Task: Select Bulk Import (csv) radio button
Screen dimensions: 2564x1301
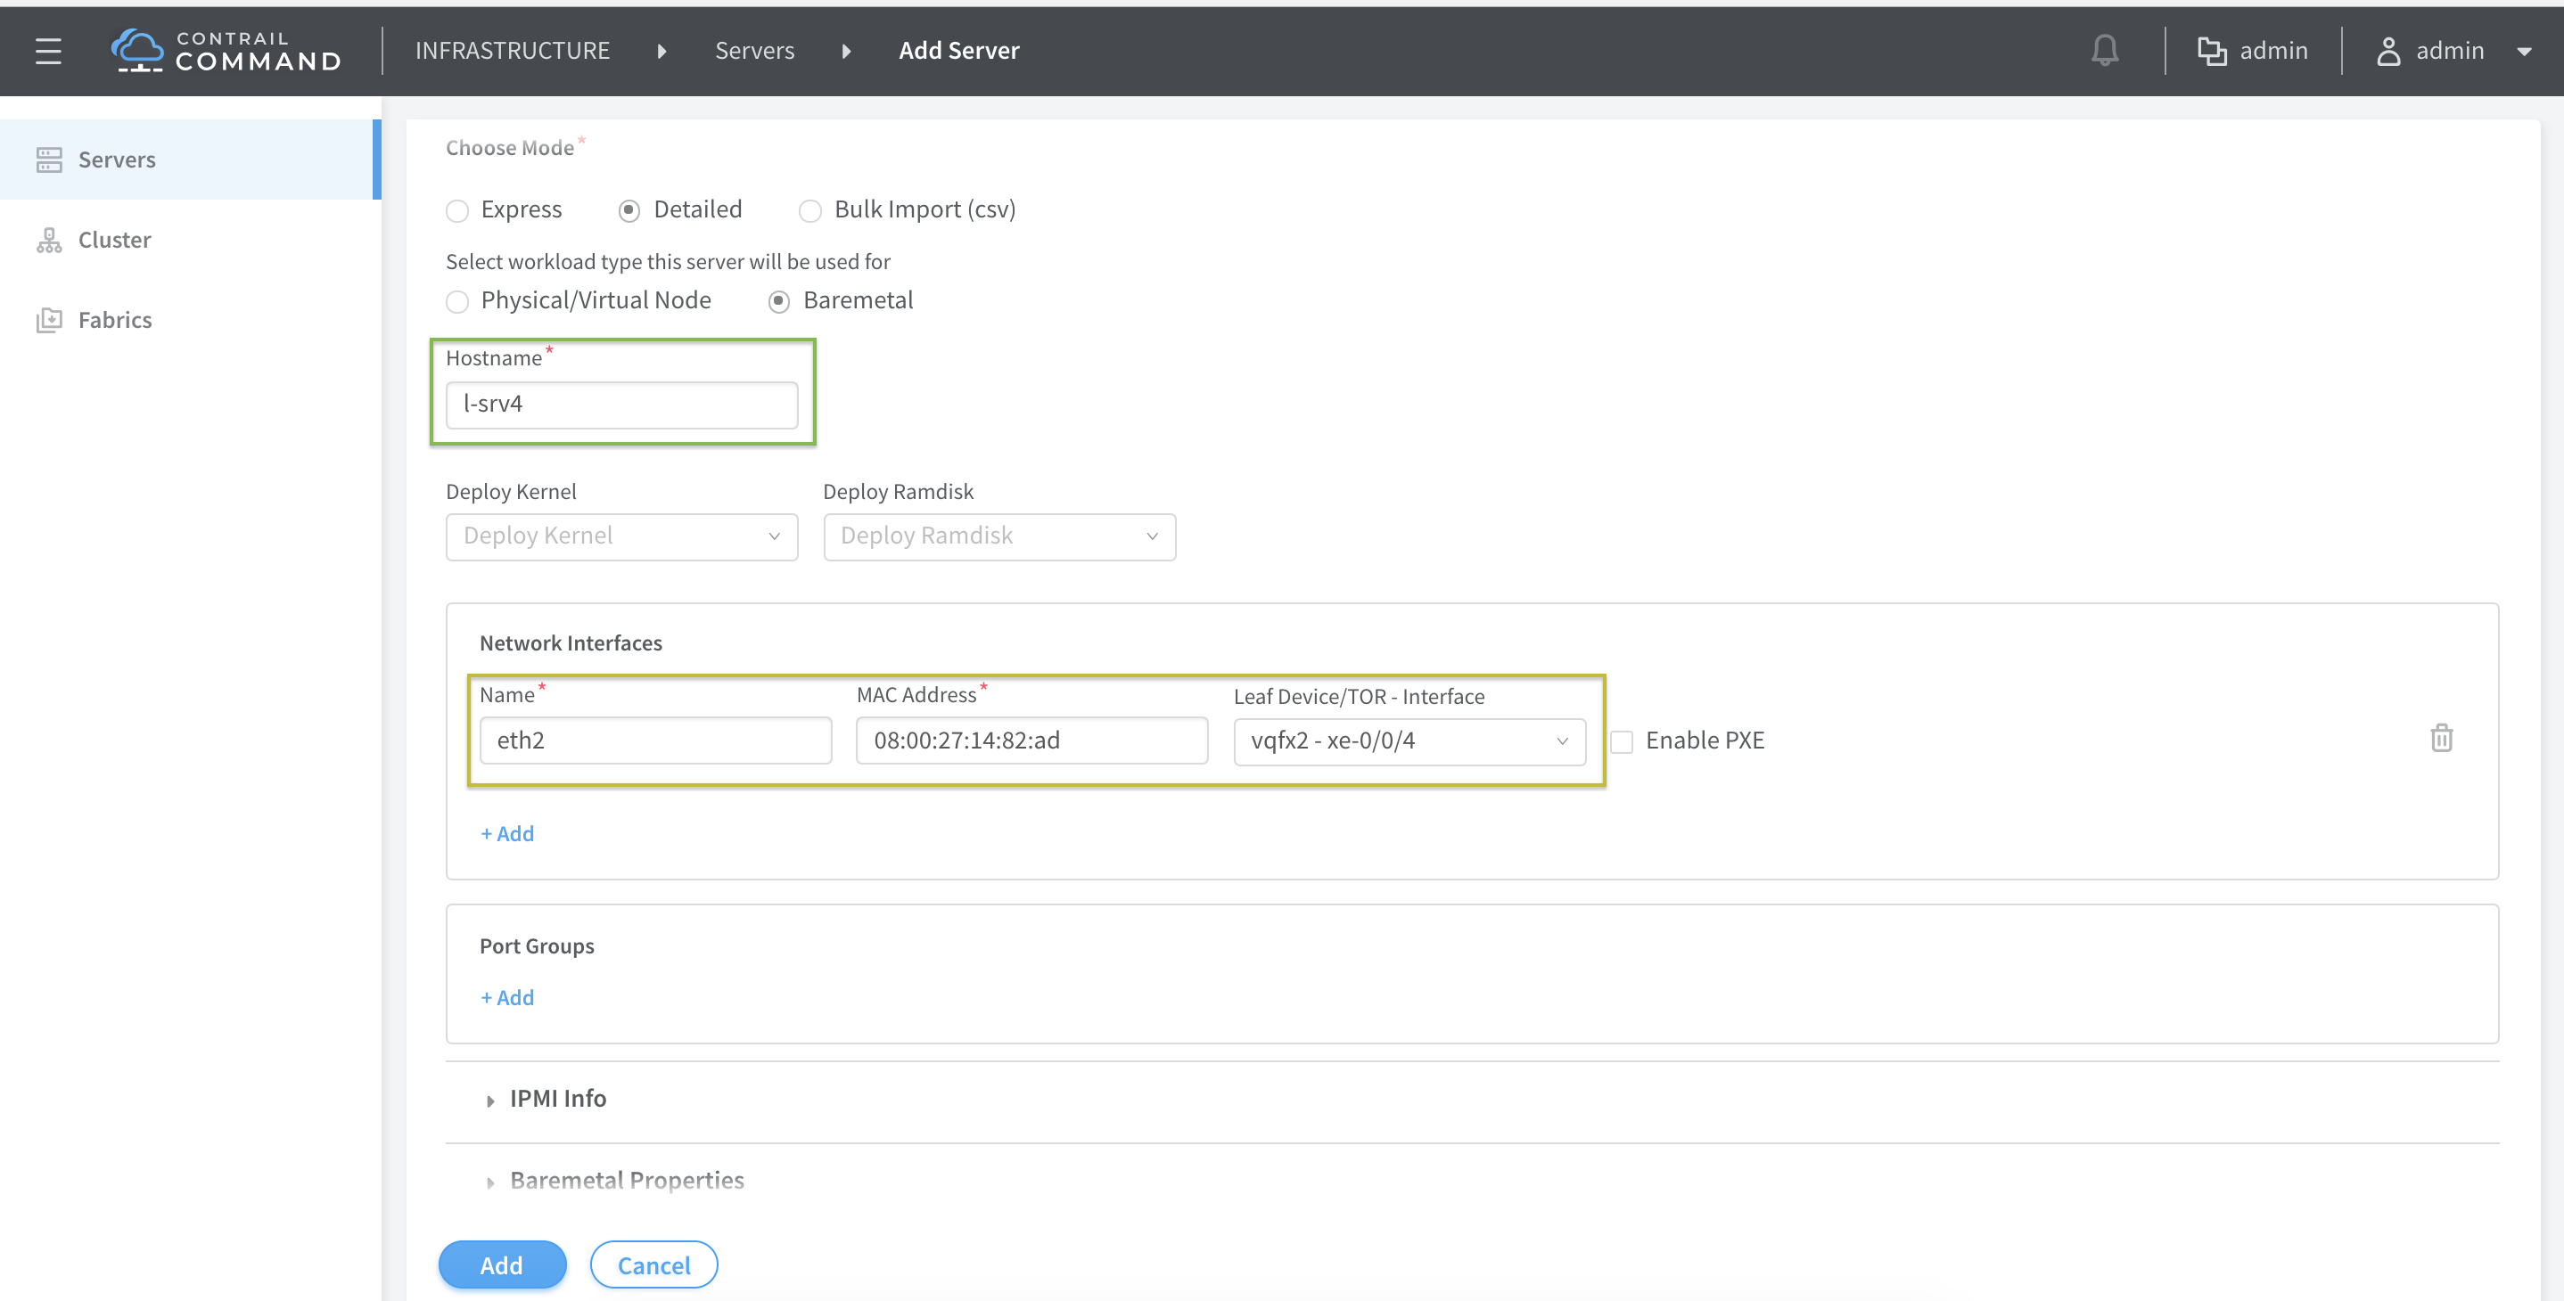Action: (x=810, y=211)
